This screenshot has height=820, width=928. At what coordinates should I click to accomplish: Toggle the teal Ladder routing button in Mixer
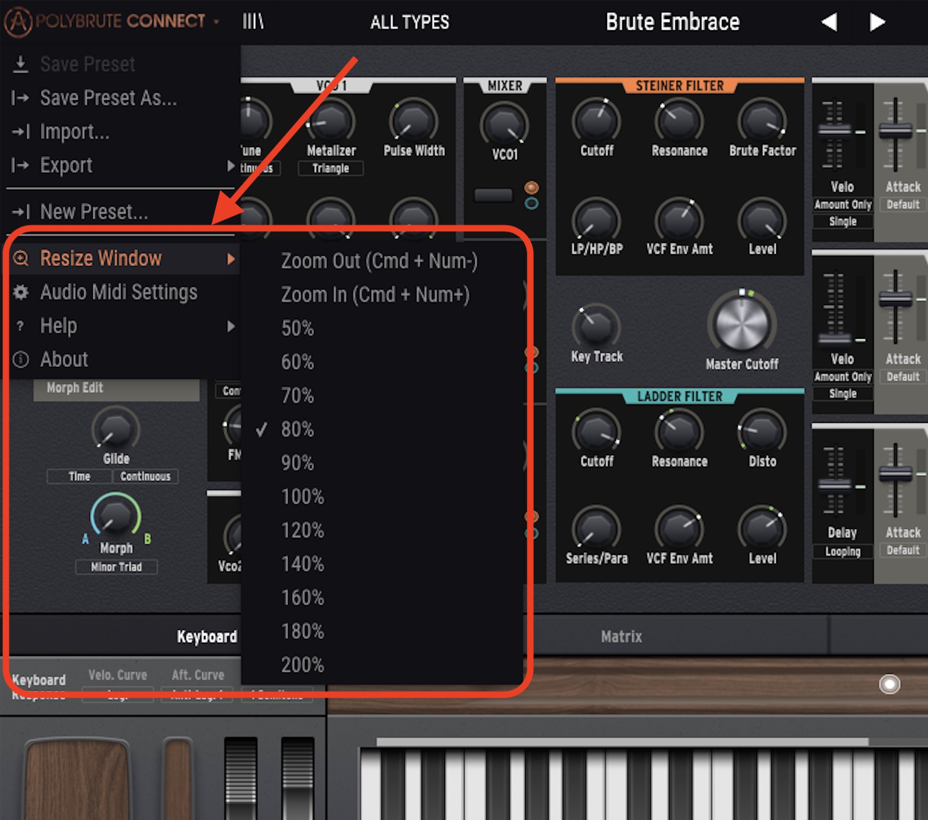[x=531, y=203]
